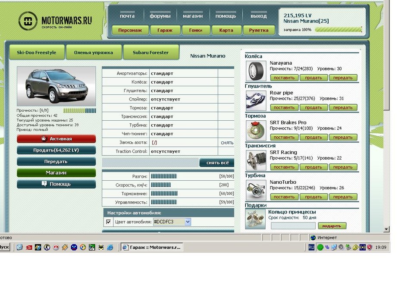
Task: Click the Narayana wheel icon
Action: [x=256, y=71]
